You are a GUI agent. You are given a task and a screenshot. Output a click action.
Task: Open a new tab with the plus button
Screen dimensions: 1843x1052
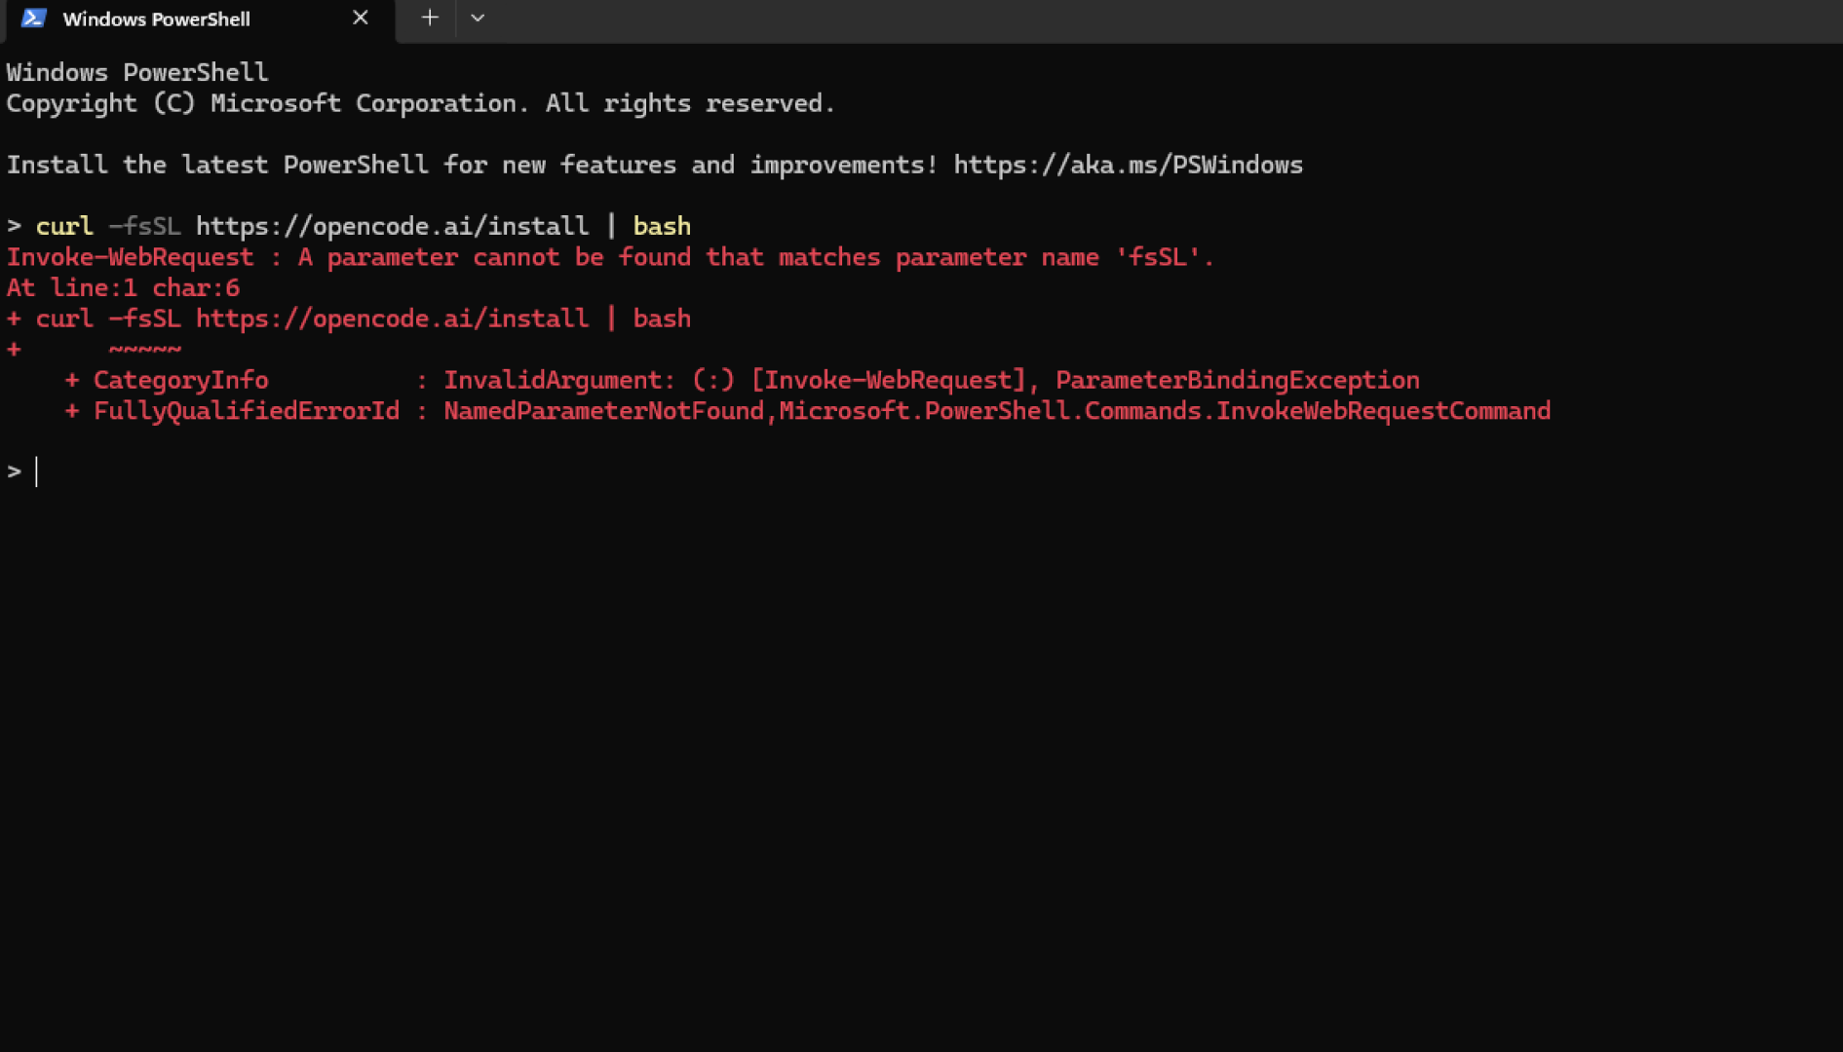click(430, 19)
